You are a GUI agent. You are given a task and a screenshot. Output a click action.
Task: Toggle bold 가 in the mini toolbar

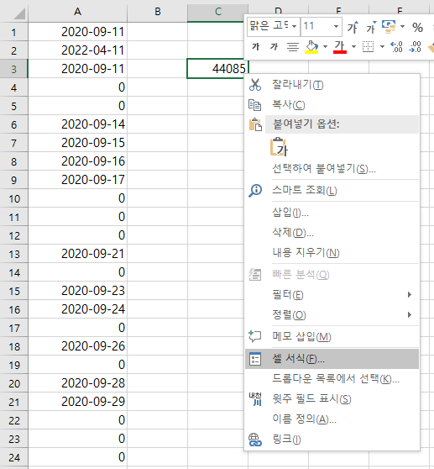(256, 47)
